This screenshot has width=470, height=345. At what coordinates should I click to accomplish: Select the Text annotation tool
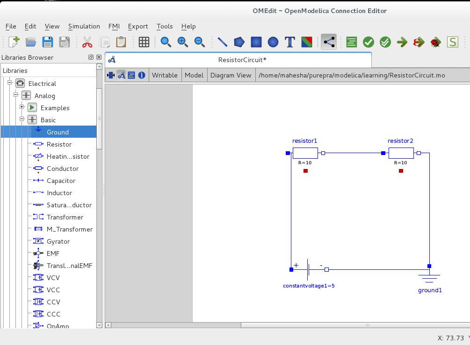289,42
